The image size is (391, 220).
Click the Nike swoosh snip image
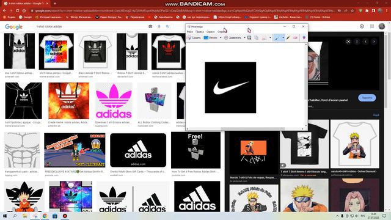[230, 87]
